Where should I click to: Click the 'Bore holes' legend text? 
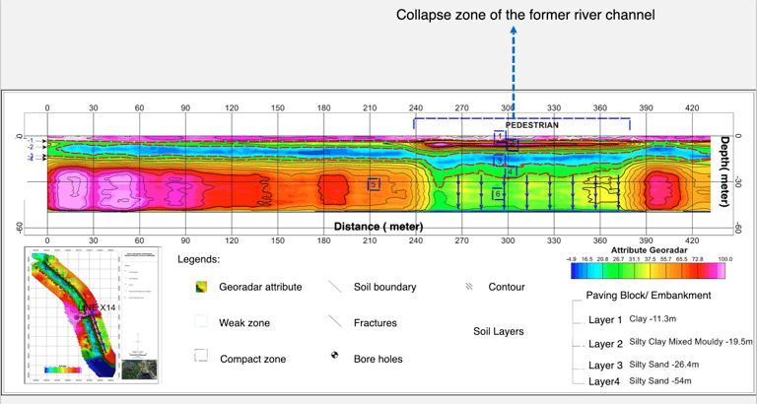378,359
